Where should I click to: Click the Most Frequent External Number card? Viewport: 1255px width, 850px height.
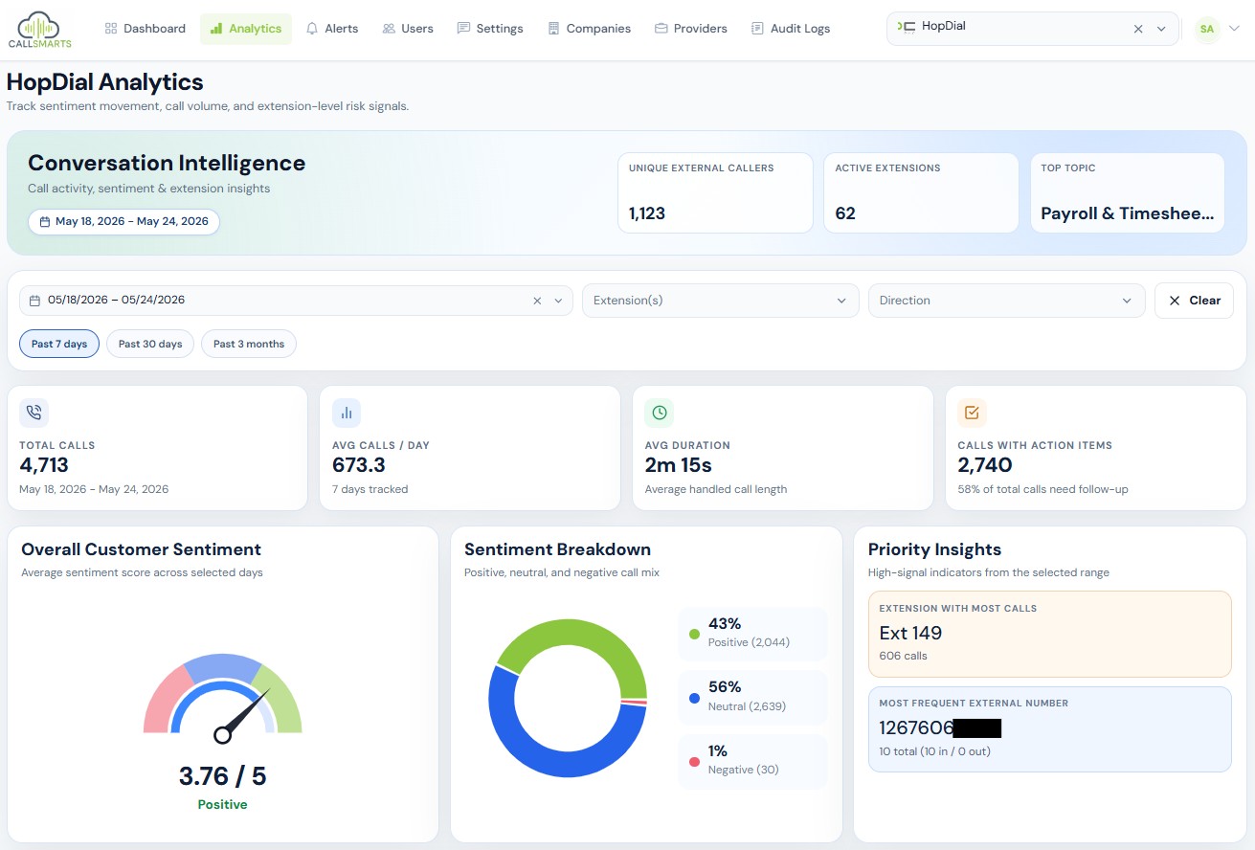click(x=1049, y=728)
